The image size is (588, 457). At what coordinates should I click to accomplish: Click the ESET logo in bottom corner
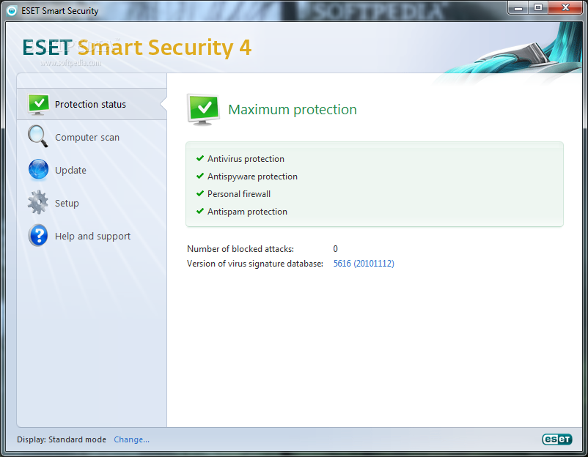coord(557,439)
